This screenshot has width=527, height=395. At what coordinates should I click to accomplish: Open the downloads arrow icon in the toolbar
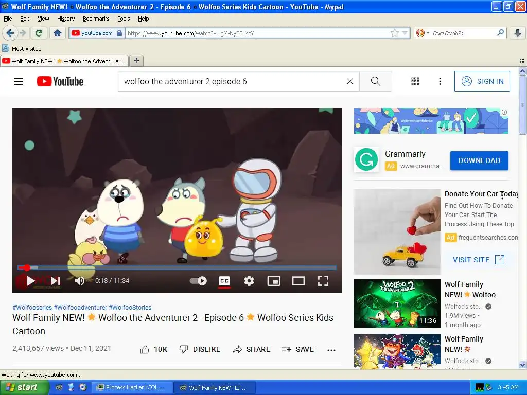[518, 33]
